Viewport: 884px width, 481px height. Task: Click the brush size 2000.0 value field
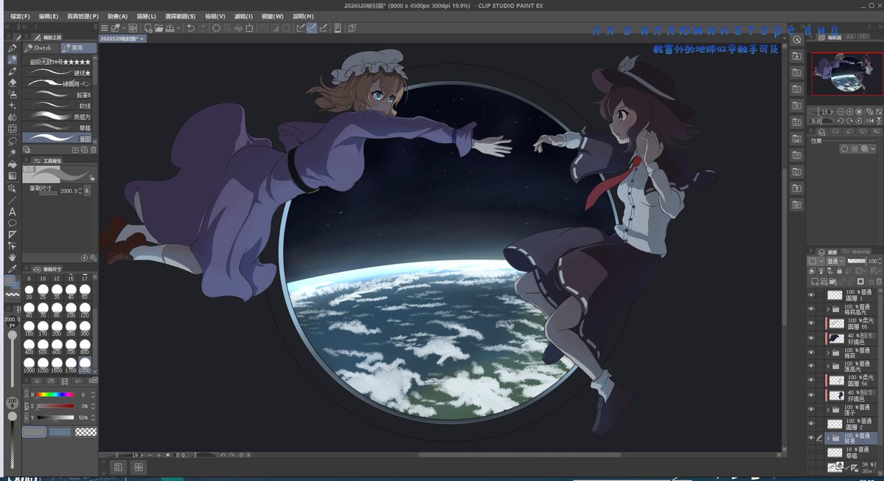click(71, 190)
